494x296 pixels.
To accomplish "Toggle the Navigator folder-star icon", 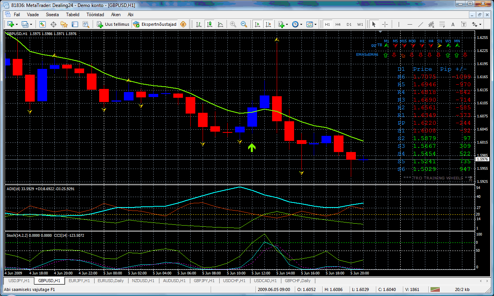I will pyautogui.click(x=64, y=24).
